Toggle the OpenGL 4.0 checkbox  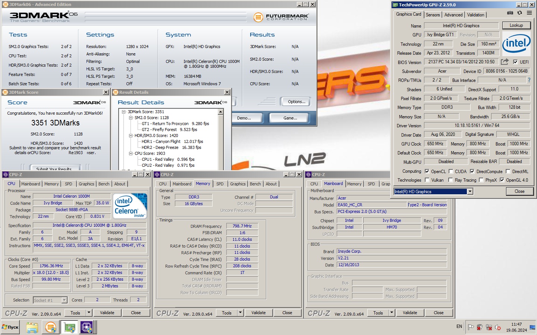tap(502, 180)
